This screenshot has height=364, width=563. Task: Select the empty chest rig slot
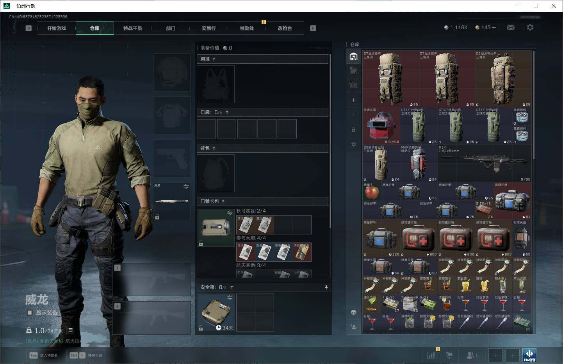coord(216,84)
